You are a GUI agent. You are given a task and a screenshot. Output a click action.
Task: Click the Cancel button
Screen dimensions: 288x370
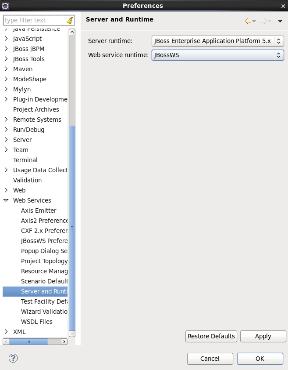click(x=210, y=359)
